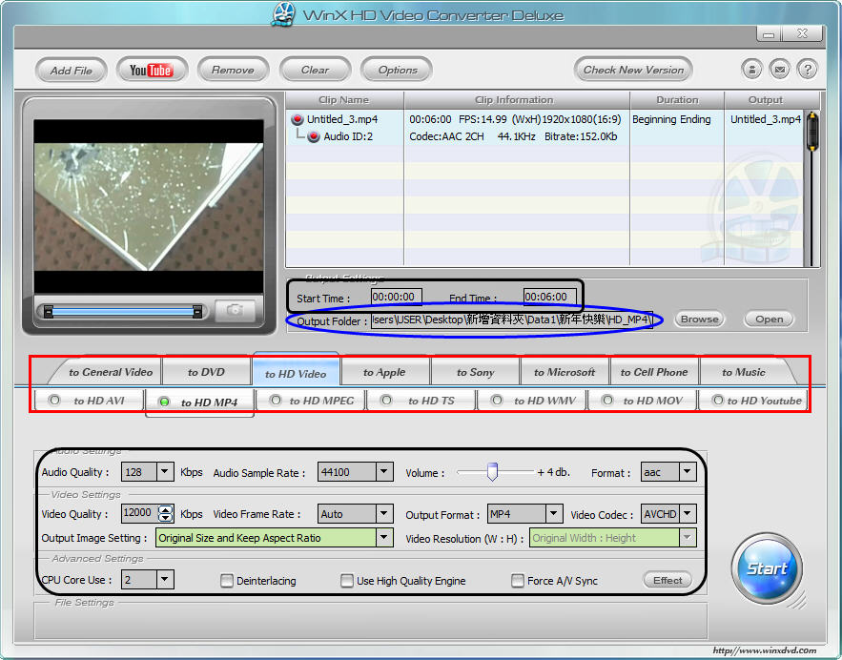Click the Browse button for output folder
The height and width of the screenshot is (660, 842).
pos(699,320)
